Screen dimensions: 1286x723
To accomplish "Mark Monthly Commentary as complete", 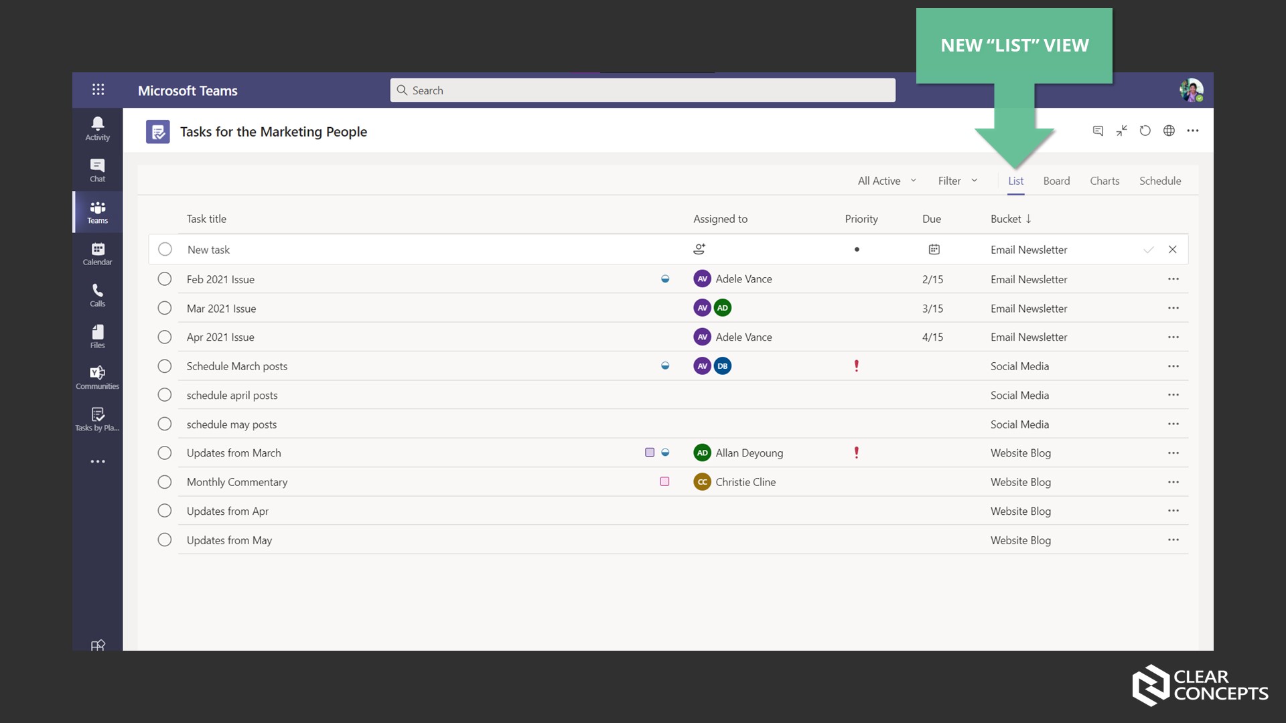I will coord(165,481).
